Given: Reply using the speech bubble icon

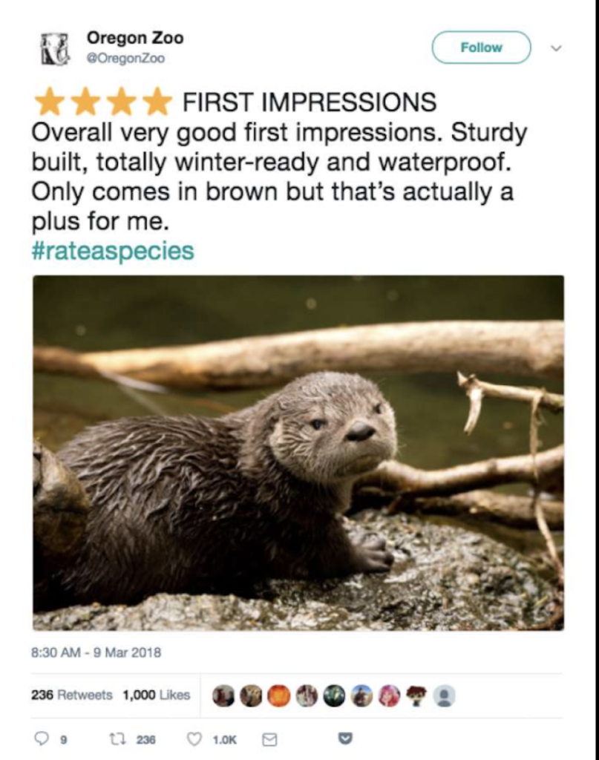Looking at the screenshot, I should [41, 738].
